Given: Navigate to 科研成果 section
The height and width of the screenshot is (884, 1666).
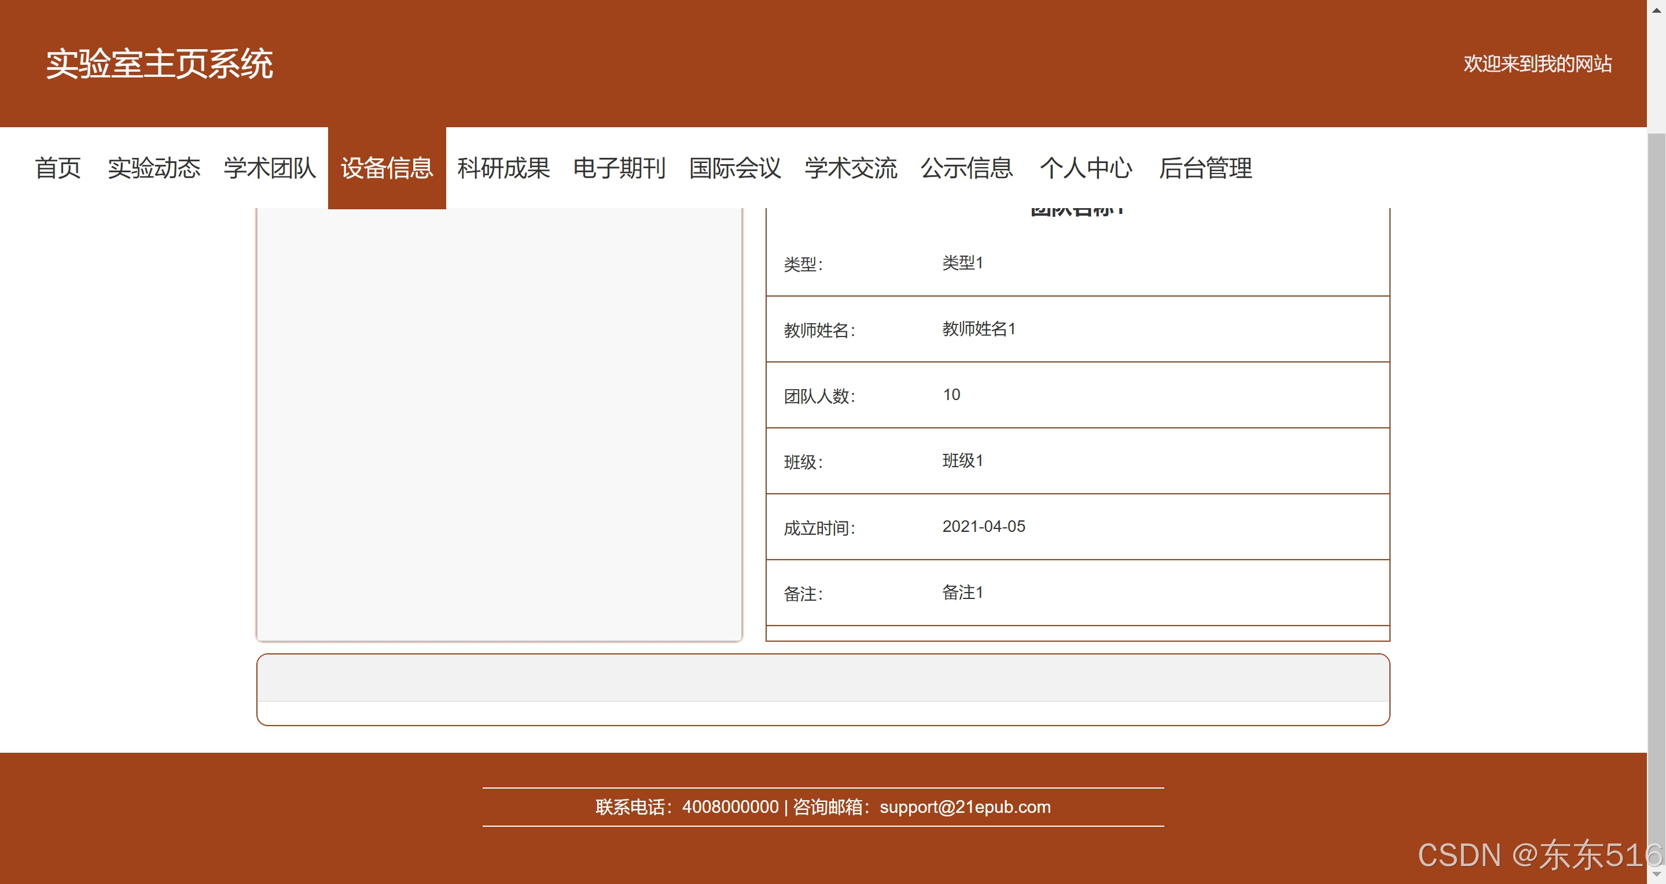Looking at the screenshot, I should click(x=503, y=168).
